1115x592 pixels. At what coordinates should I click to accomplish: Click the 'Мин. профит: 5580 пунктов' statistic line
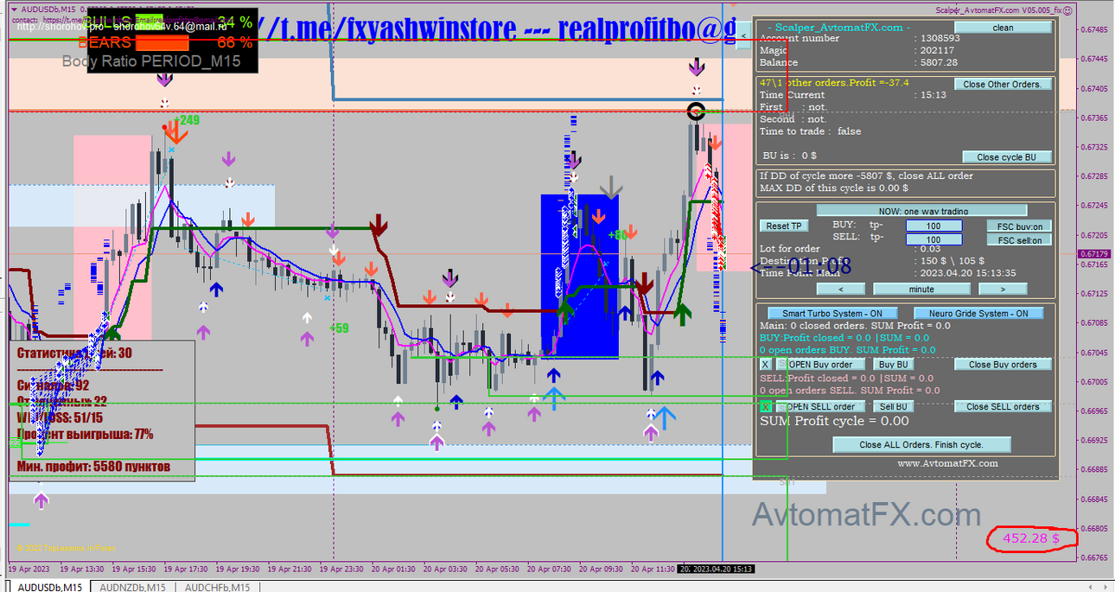pos(93,467)
